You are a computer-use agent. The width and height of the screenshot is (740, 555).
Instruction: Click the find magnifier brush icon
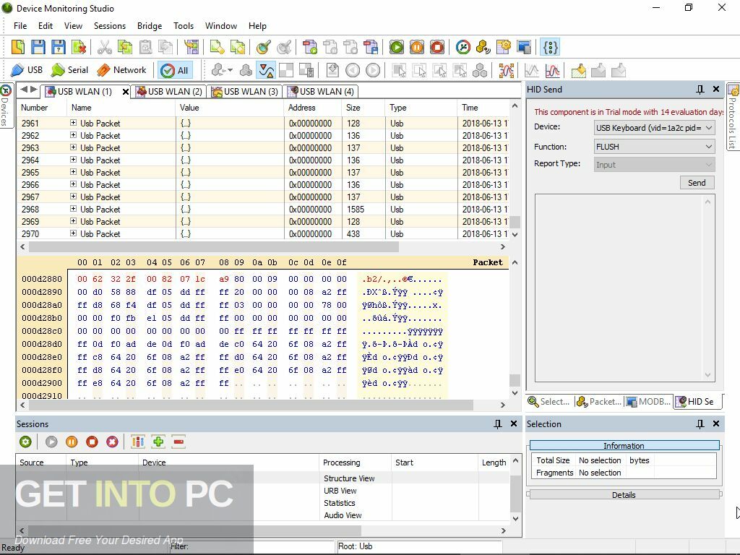pos(263,47)
